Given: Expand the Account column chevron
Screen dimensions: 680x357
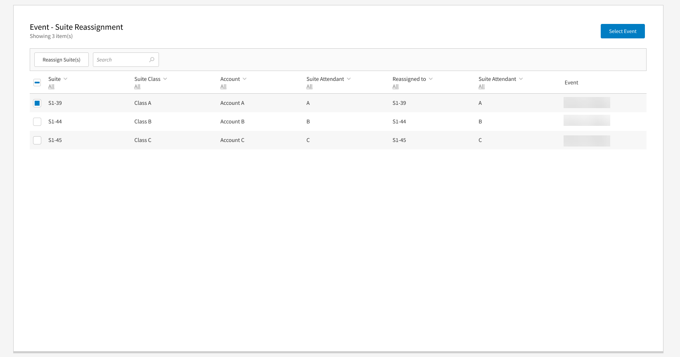Looking at the screenshot, I should (244, 79).
